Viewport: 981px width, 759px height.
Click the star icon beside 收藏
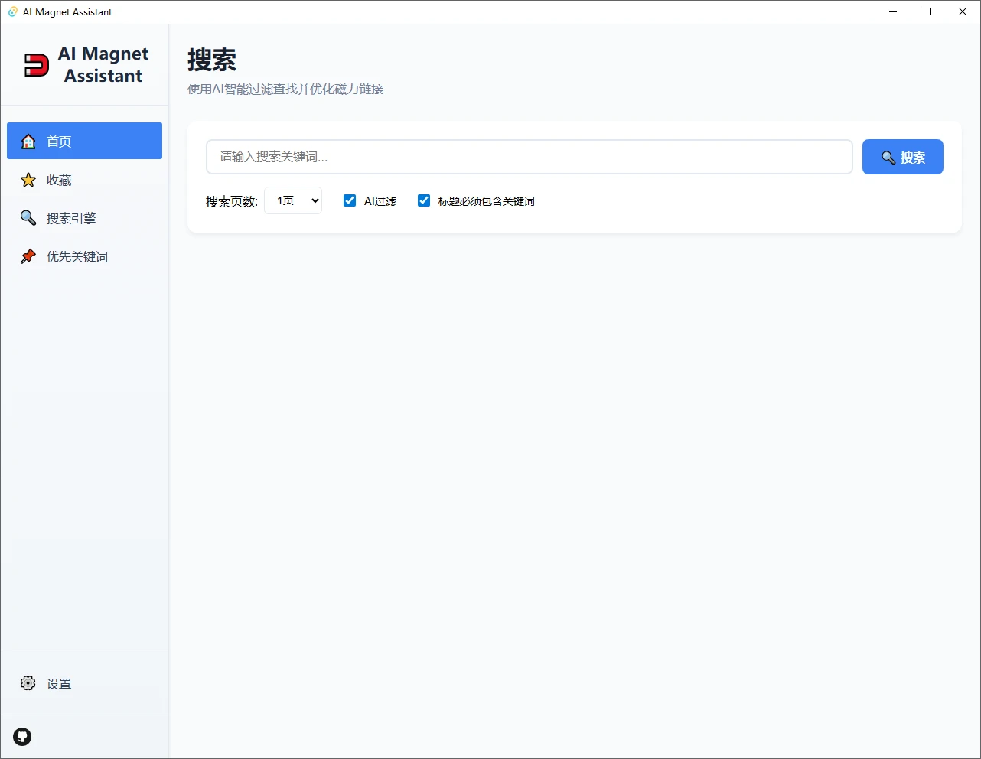point(28,180)
